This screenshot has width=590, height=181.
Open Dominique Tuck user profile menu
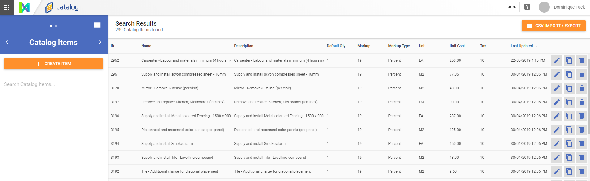point(562,7)
